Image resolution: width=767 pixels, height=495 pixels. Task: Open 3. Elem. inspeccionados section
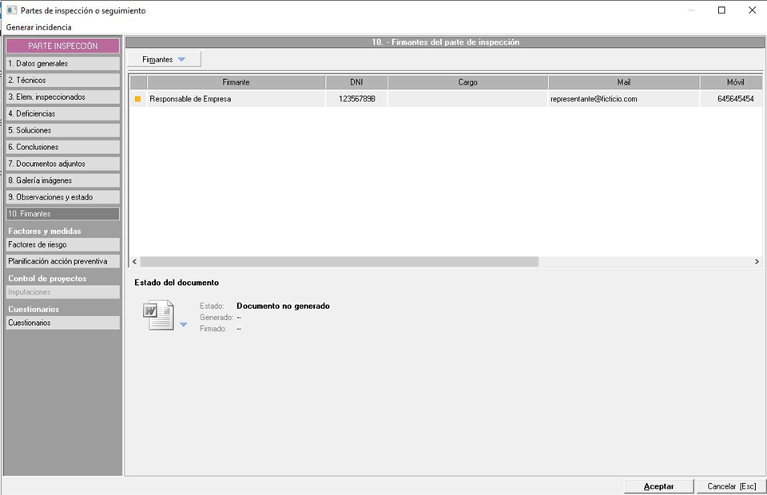pyautogui.click(x=62, y=97)
